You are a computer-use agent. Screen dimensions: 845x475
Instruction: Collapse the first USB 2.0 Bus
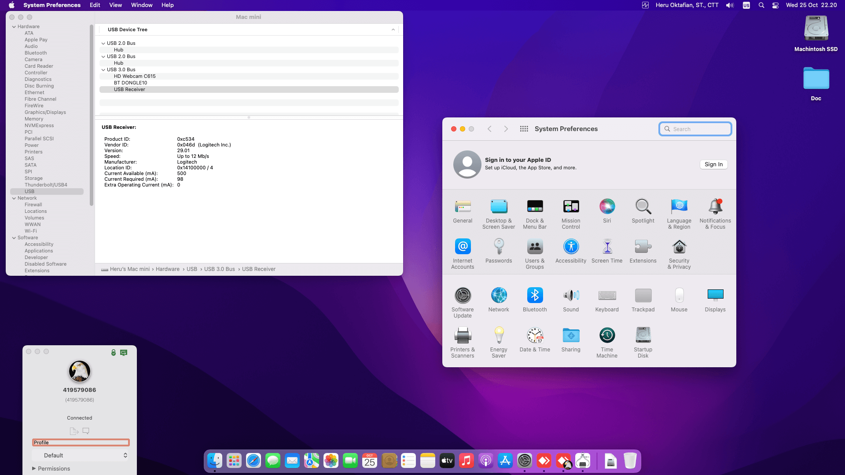click(x=103, y=44)
